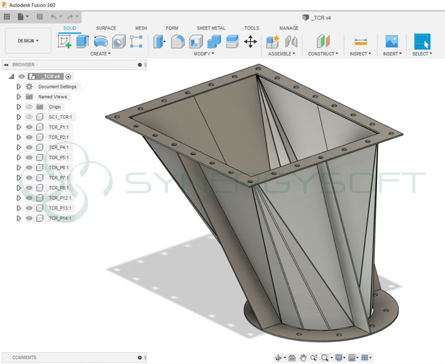Image resolution: width=445 pixels, height=364 pixels.
Task: Expand the Document Settings node
Action: coord(18,87)
